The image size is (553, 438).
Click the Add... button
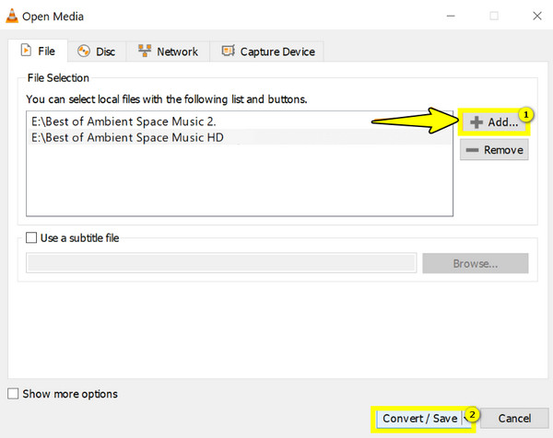(494, 121)
